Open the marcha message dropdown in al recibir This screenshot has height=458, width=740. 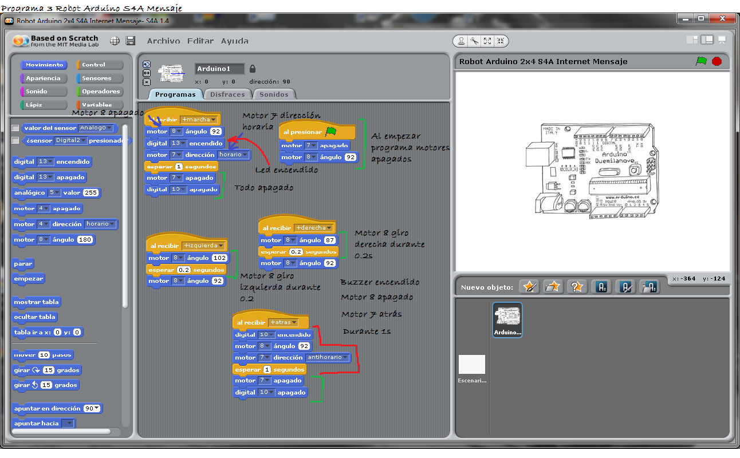coord(212,119)
